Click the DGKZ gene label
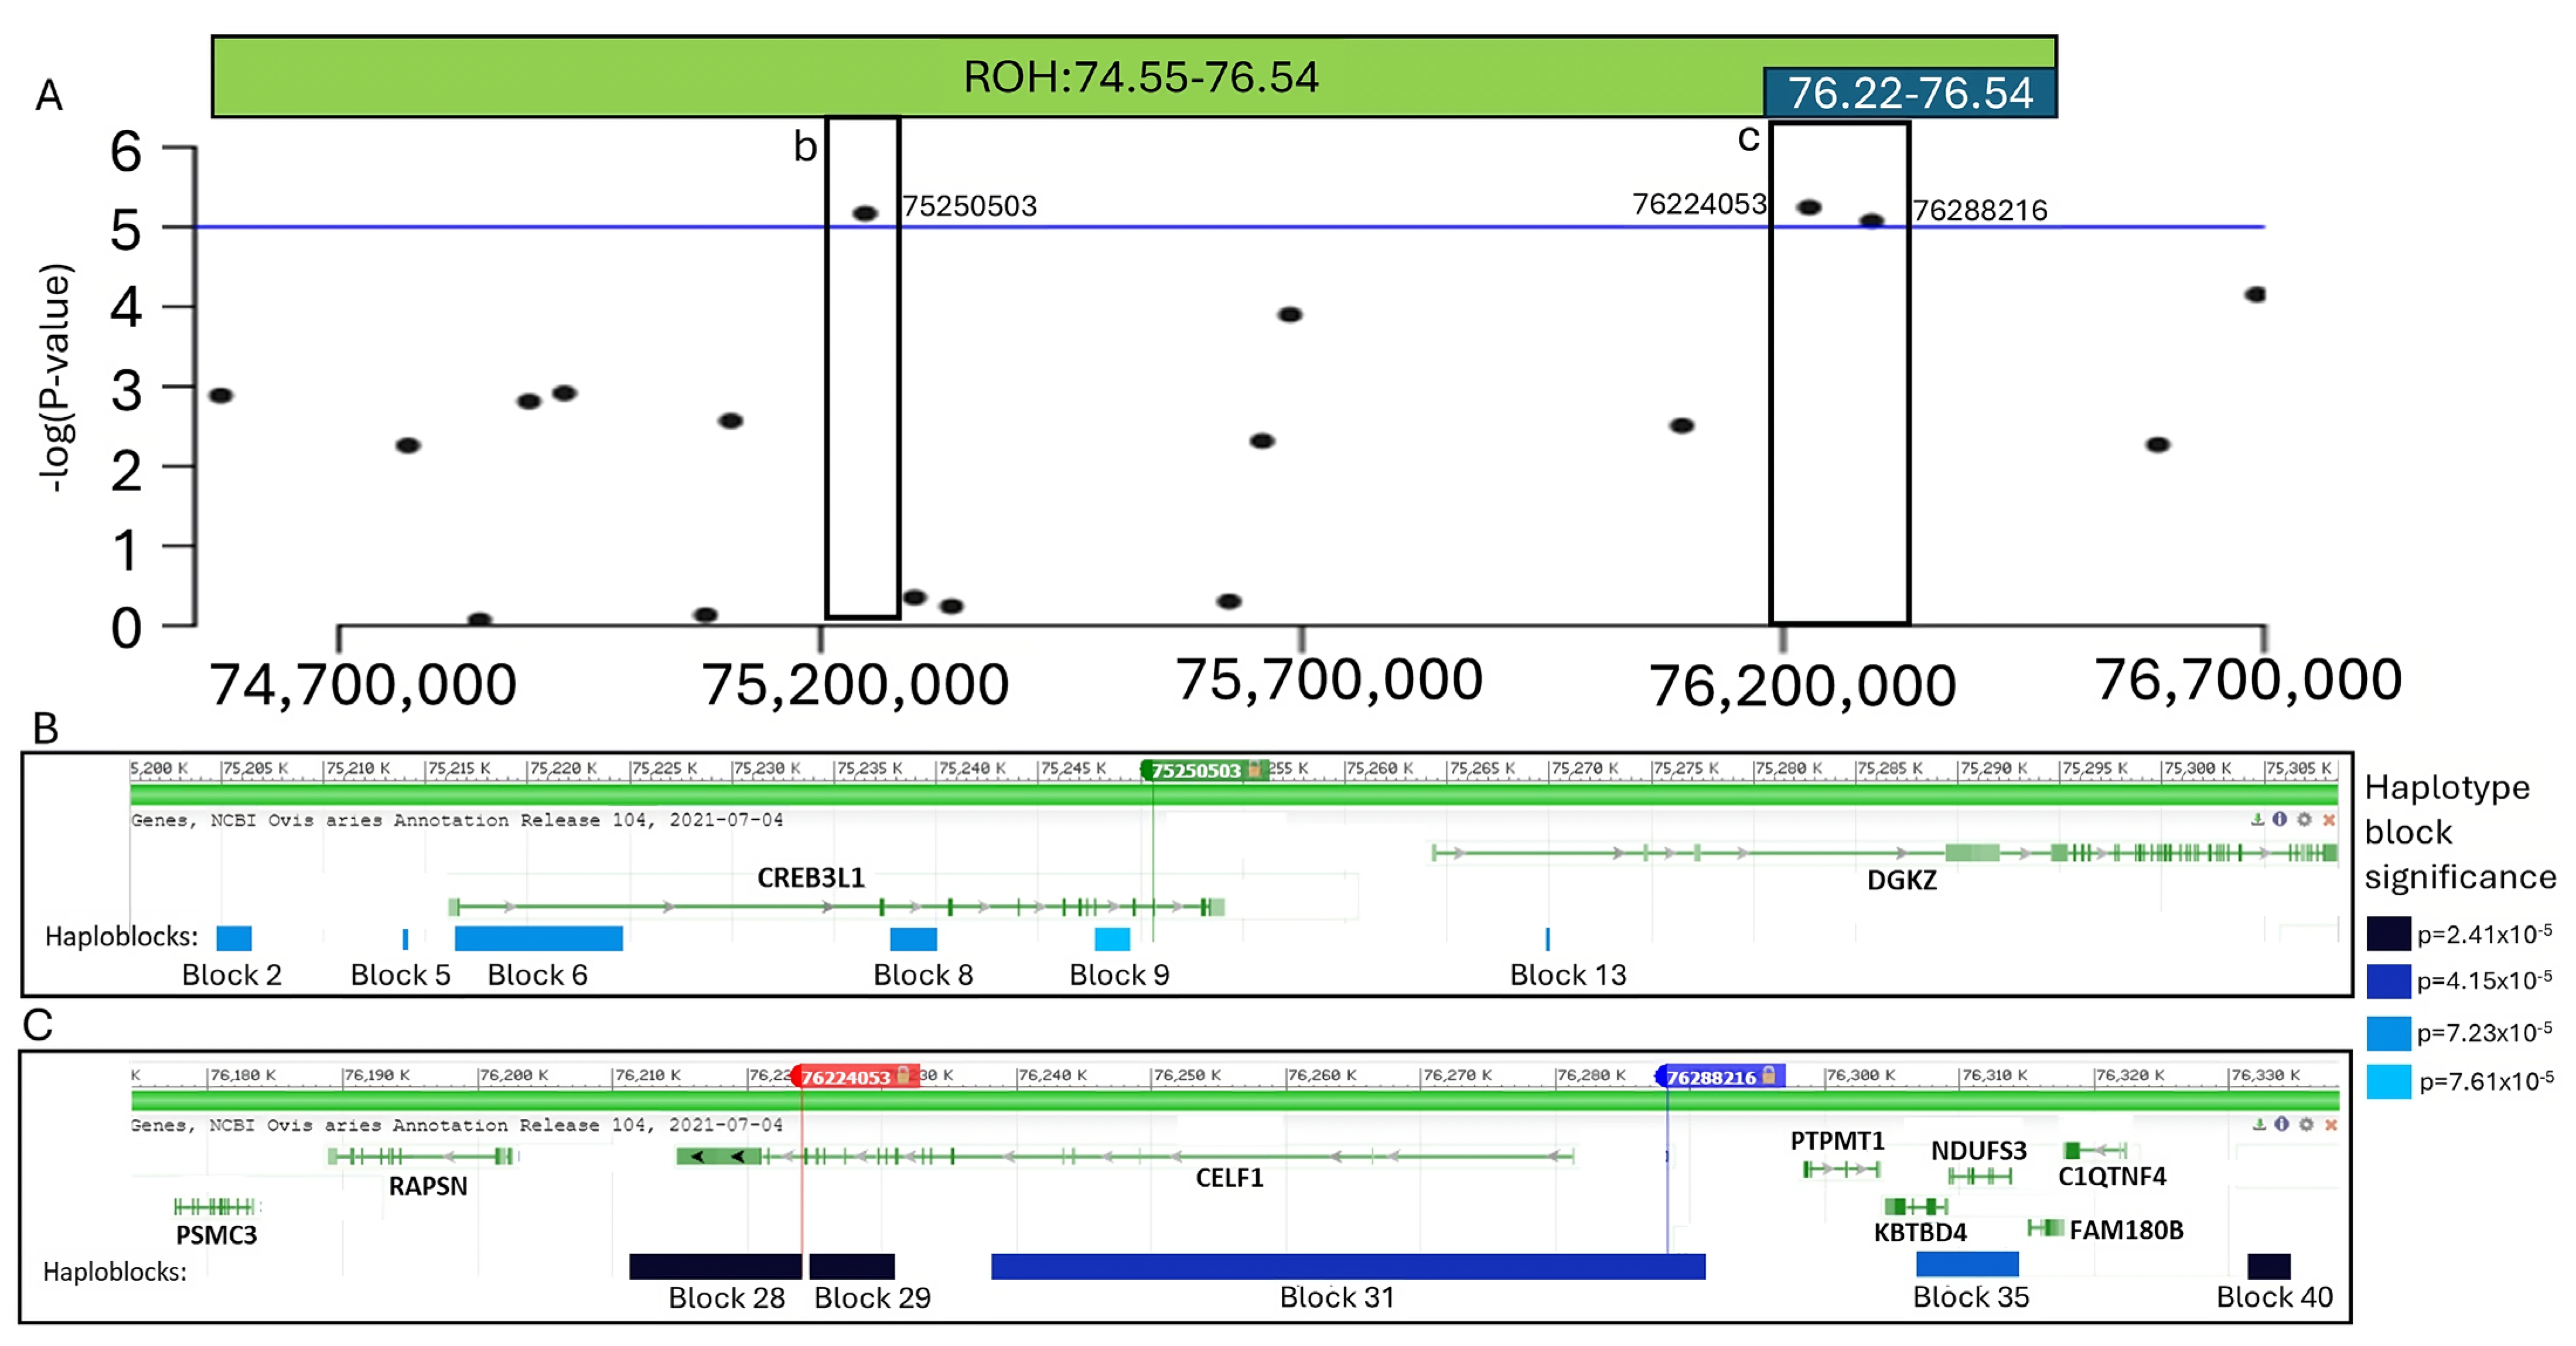Screen dimensions: 2576x1346 [x=1902, y=880]
